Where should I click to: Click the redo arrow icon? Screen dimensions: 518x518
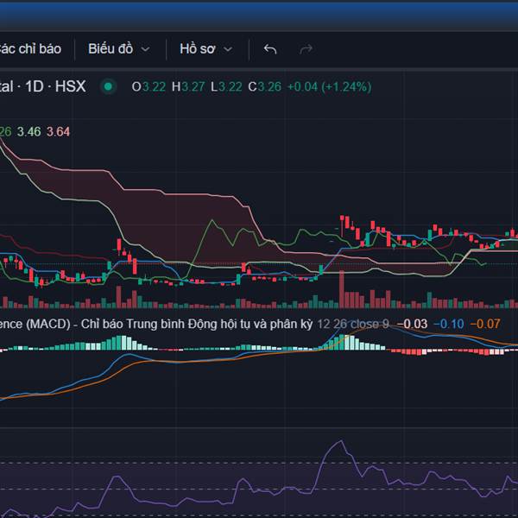pos(306,49)
